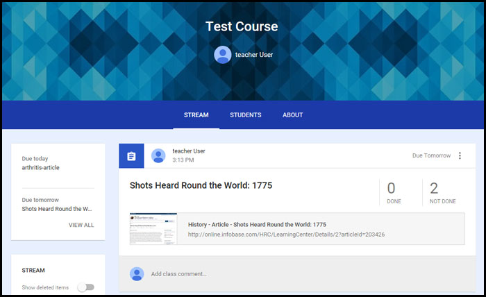
Task: Click the Test Course title in the header
Action: pyautogui.click(x=242, y=27)
